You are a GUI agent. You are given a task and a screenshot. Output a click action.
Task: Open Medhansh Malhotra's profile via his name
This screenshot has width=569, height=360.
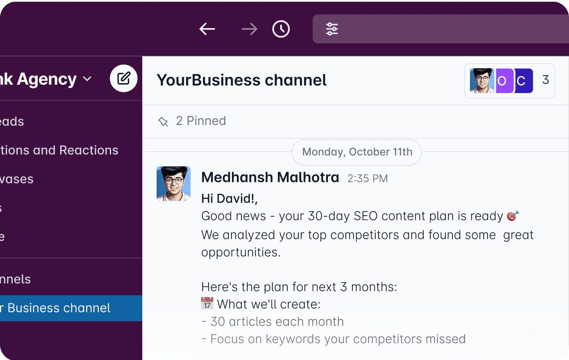point(270,177)
